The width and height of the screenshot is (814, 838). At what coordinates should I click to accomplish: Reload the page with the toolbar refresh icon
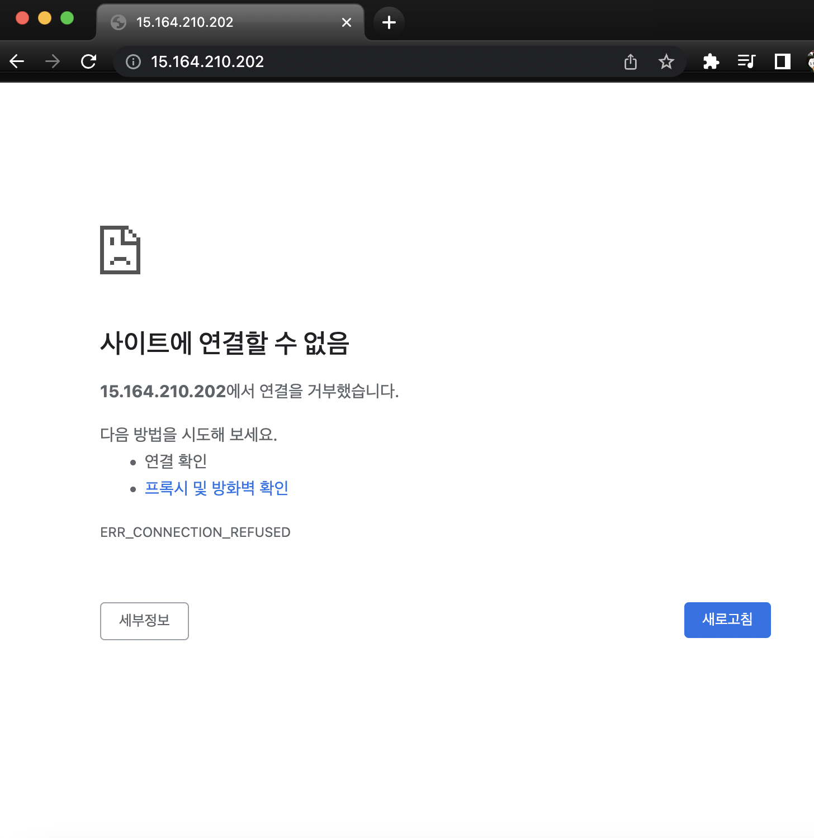(x=89, y=61)
